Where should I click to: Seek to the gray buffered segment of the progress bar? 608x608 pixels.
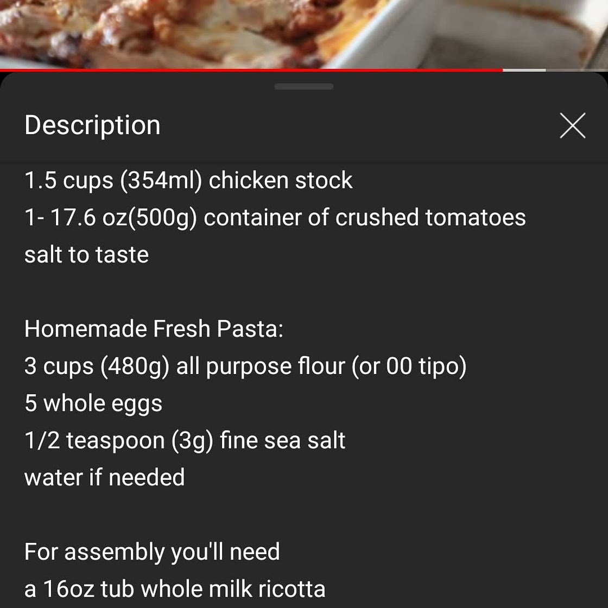tap(524, 70)
